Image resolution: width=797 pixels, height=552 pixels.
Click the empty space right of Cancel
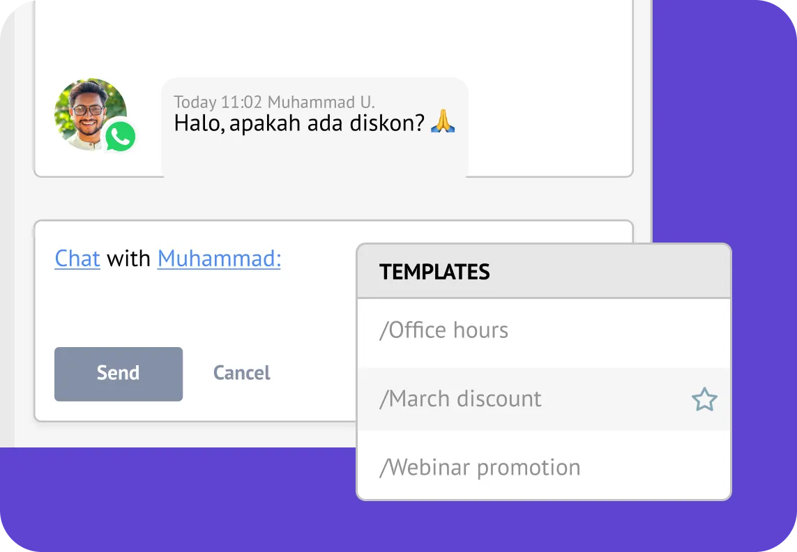click(x=314, y=373)
